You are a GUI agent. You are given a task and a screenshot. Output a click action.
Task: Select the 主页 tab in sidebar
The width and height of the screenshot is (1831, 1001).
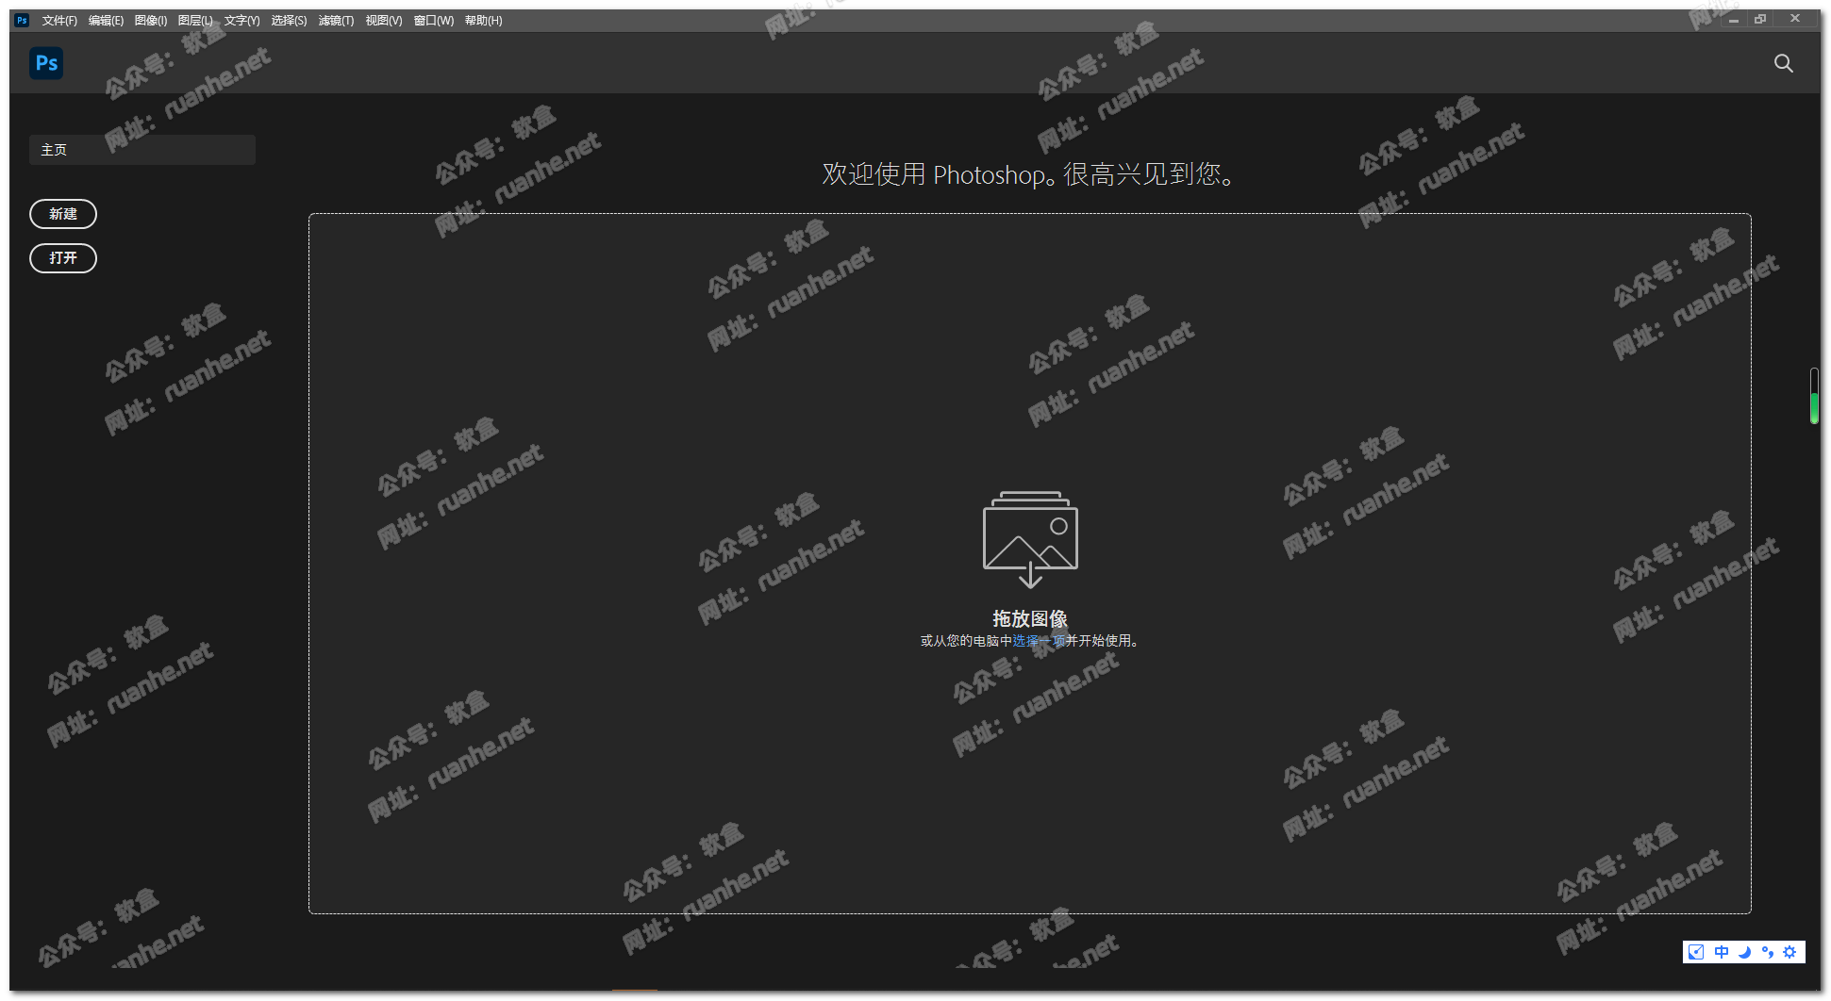141,150
